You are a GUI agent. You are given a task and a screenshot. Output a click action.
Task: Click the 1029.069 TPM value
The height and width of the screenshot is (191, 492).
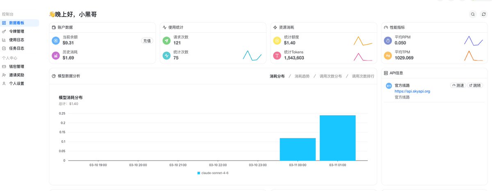point(404,58)
